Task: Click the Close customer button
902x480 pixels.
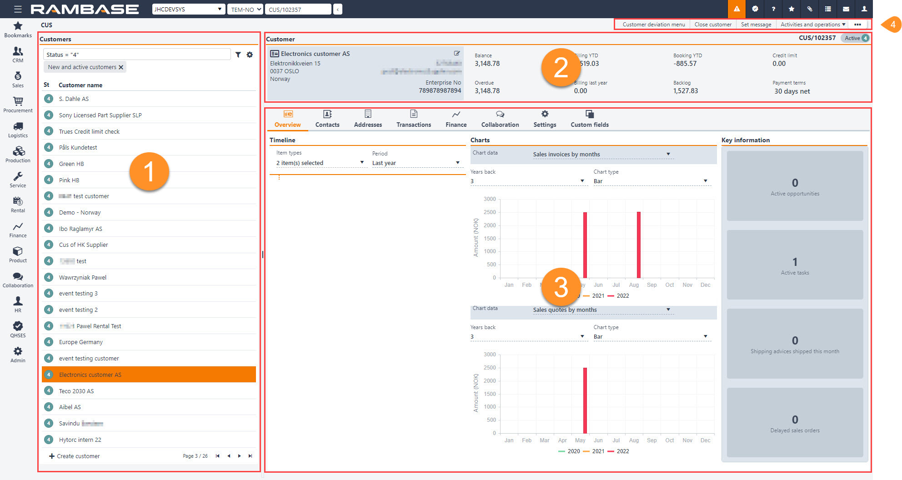Action: coord(712,25)
